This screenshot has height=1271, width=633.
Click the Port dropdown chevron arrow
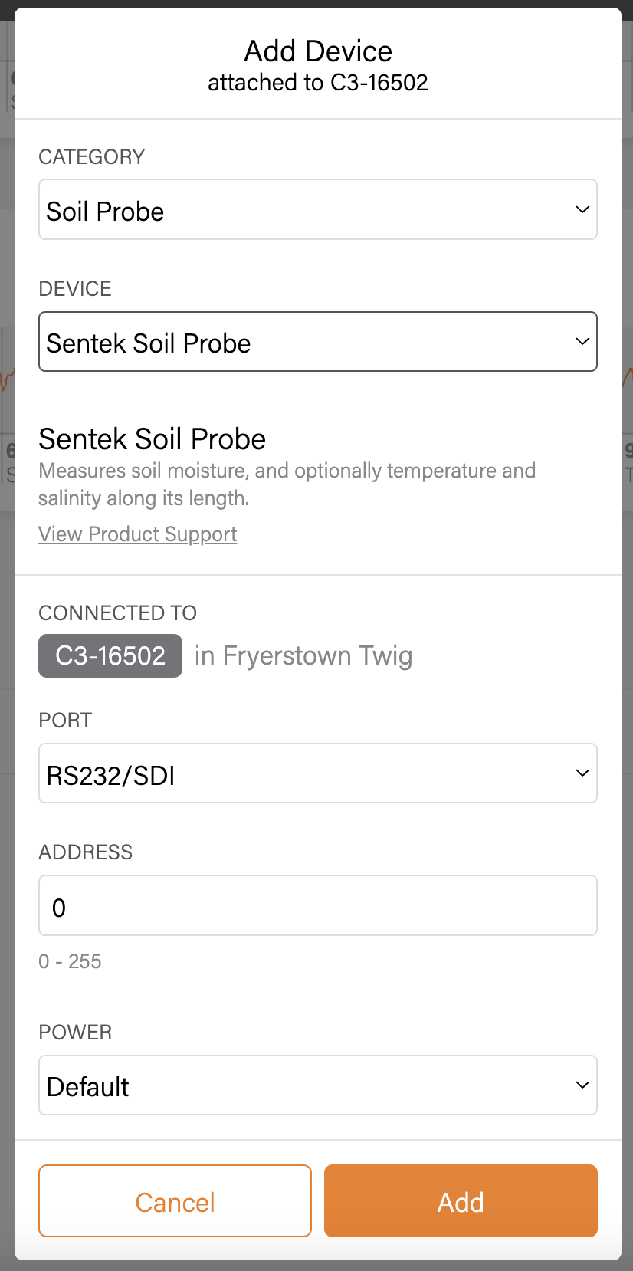point(582,773)
